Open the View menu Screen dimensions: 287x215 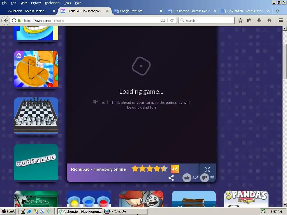pos(24,3)
